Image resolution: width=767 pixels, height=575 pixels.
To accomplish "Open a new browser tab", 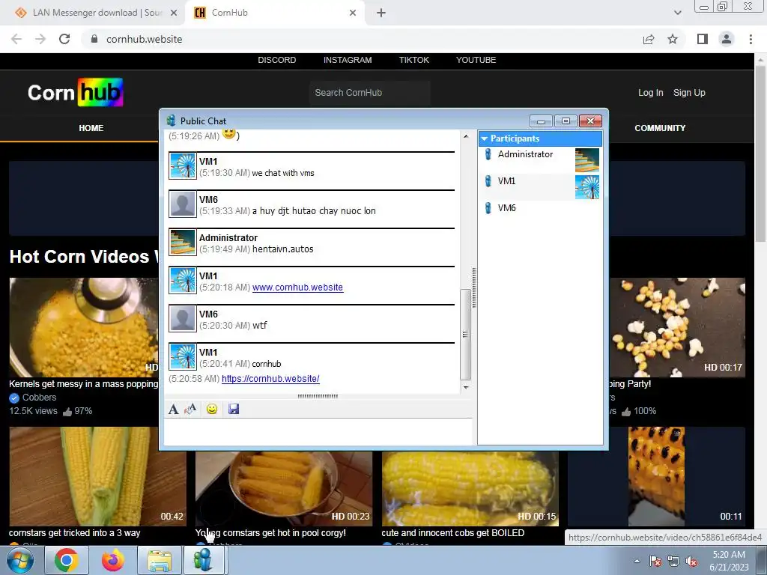I will coord(381,13).
